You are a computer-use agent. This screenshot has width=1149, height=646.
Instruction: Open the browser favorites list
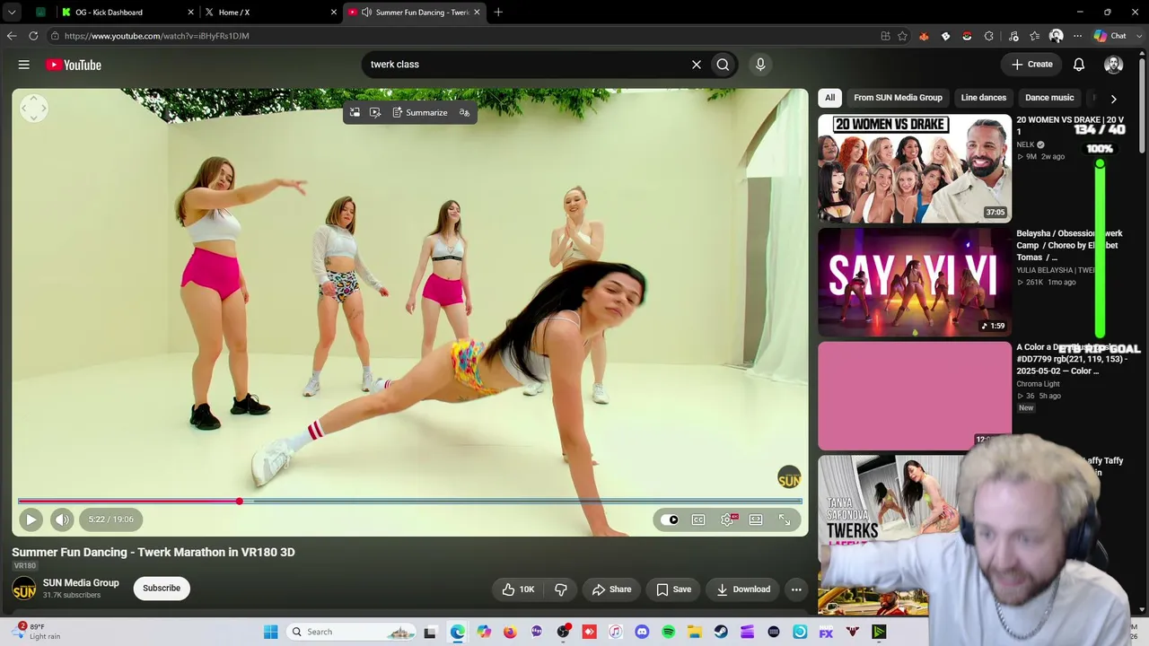[x=1035, y=36]
